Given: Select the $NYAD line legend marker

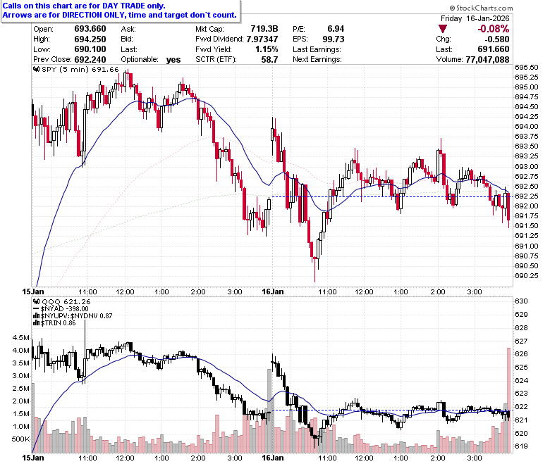Looking at the screenshot, I should tap(36, 309).
